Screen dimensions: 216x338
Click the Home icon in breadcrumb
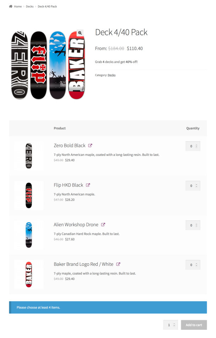(11, 6)
